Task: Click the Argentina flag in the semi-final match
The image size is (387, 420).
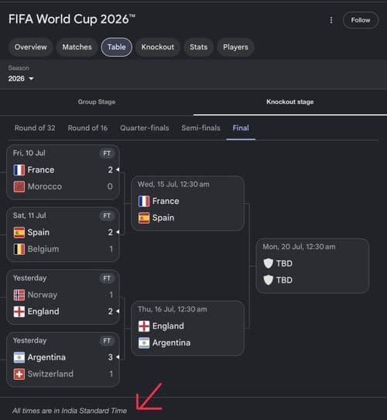Action: tap(144, 343)
